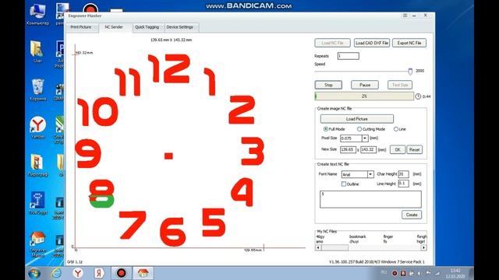Click the 2% engraving progress bar
Image resolution: width=499 pixels, height=280 pixels.
click(364, 96)
